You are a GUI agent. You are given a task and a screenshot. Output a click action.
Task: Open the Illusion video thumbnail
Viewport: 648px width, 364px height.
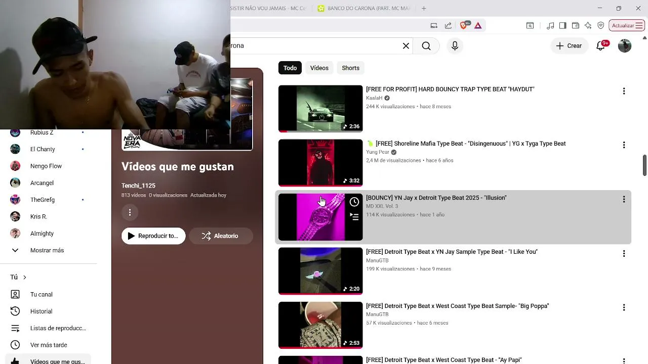point(320,217)
